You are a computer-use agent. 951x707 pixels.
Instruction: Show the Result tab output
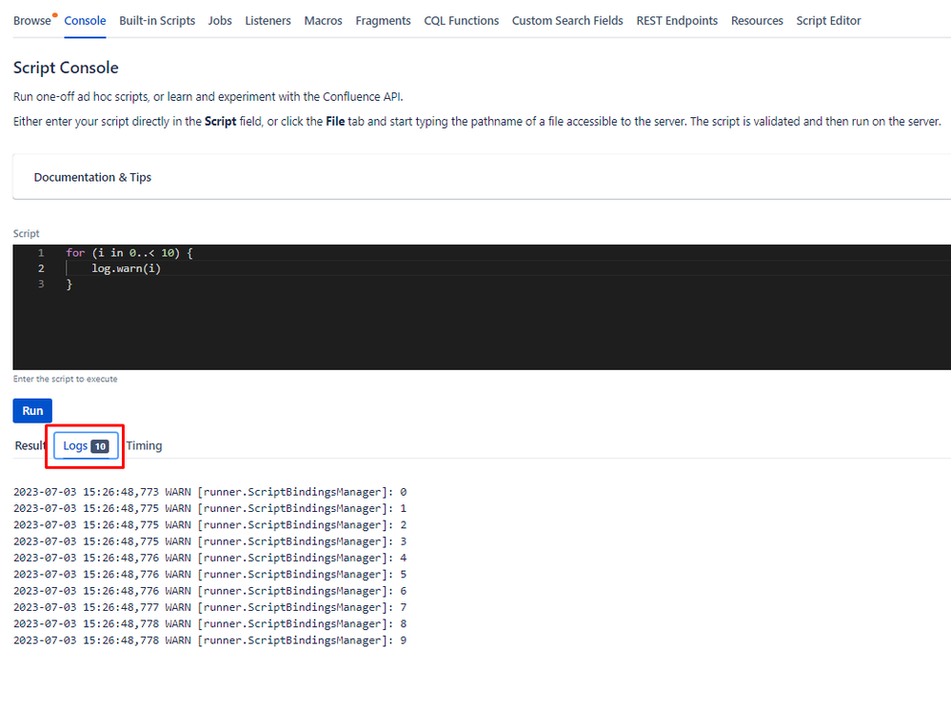(x=30, y=445)
